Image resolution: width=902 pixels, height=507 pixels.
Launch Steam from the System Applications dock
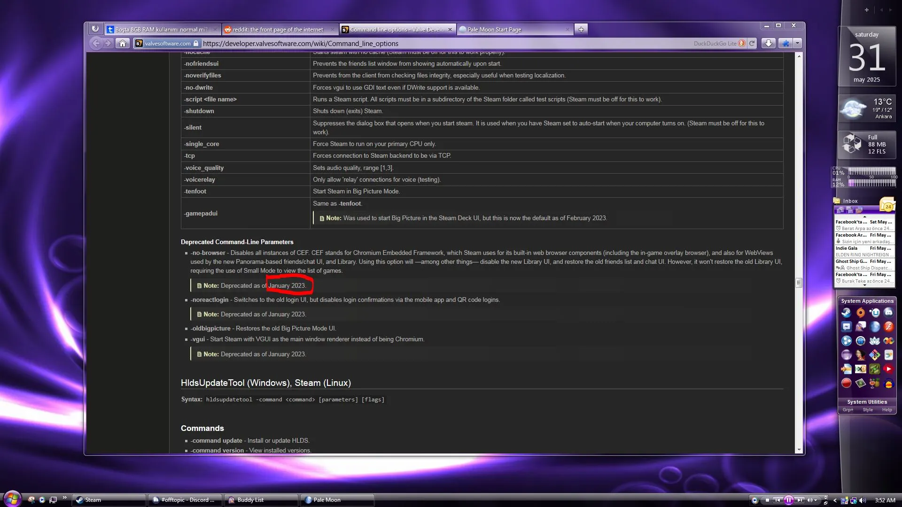[846, 313]
